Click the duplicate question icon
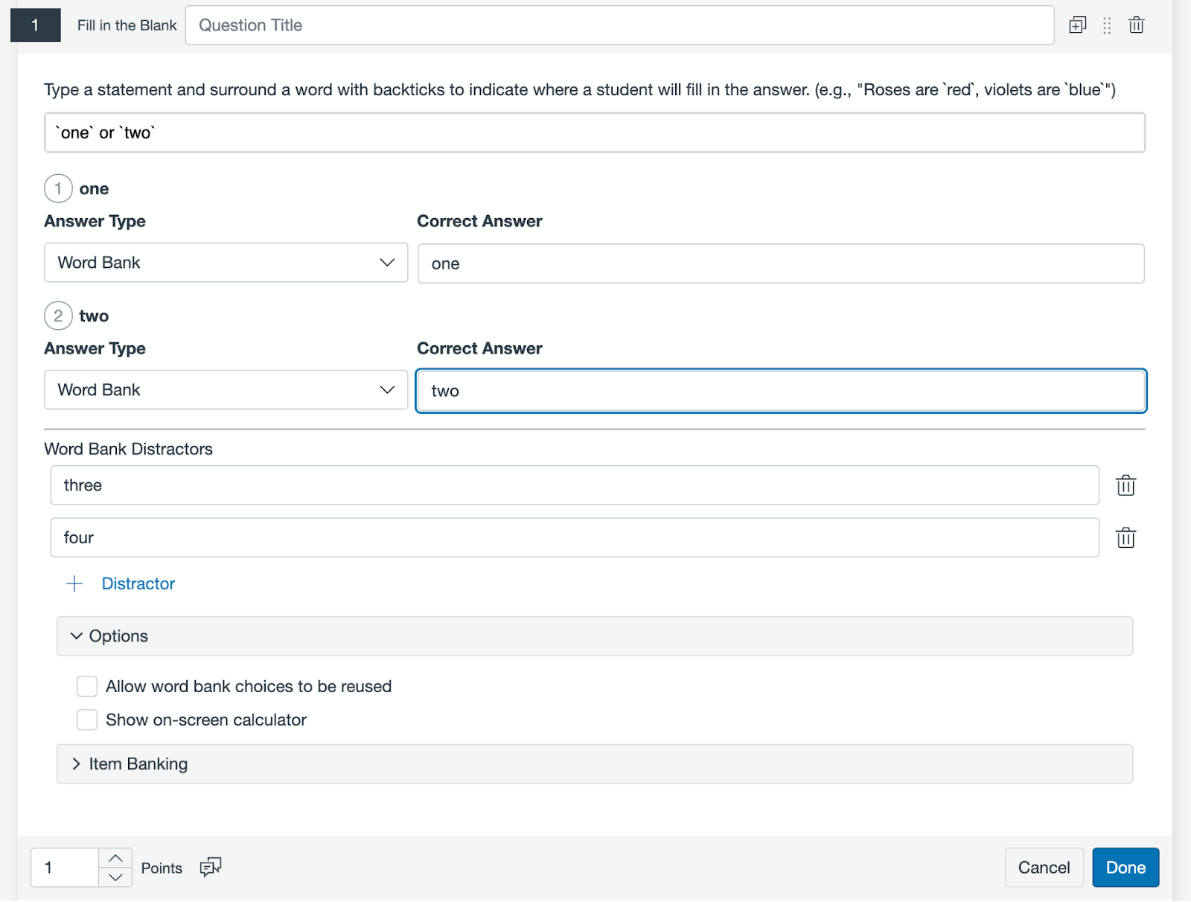Viewport: 1191px width, 902px height. (1077, 25)
